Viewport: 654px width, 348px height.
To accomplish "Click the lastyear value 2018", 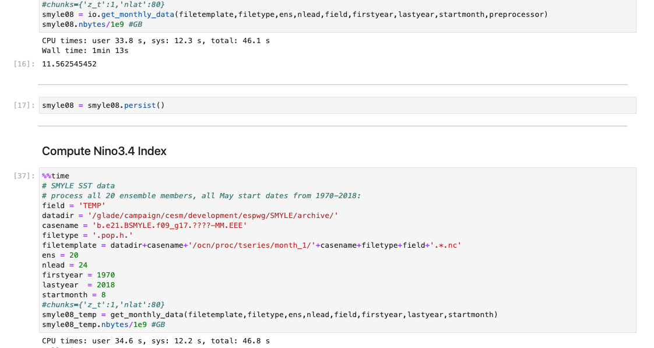I will [x=106, y=285].
